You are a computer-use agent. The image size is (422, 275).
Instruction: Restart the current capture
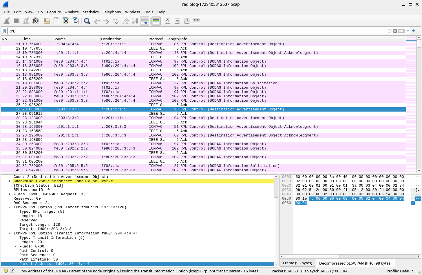click(x=26, y=21)
